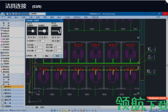
Task: Click the New file icon in quick toolbar
Action: coord(7,14)
